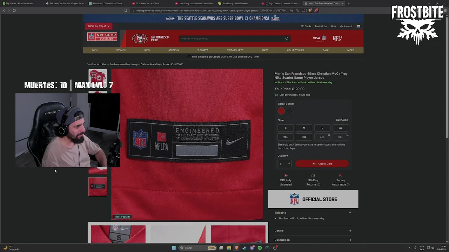Image resolution: width=449 pixels, height=252 pixels.
Task: Click the Terms link for free shipping
Action: (x=256, y=57)
